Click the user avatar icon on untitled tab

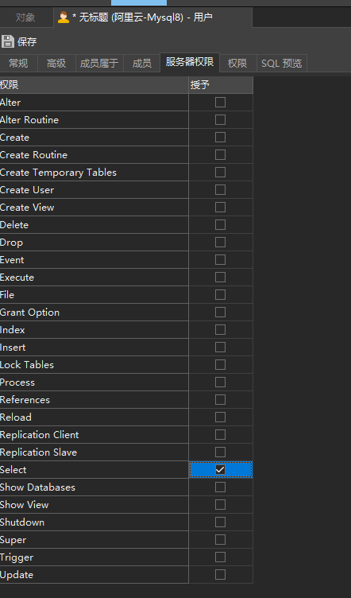click(64, 17)
